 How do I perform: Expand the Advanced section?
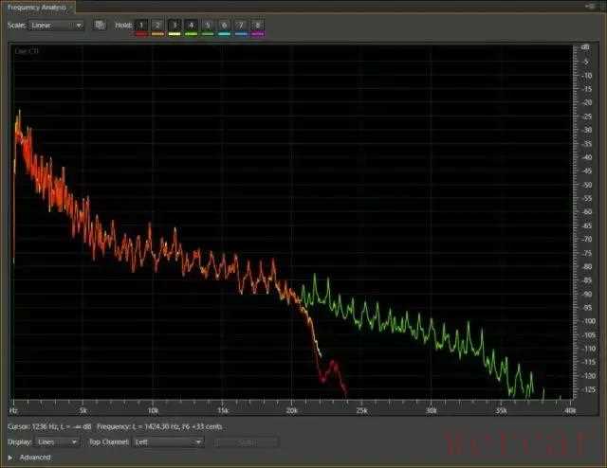click(x=10, y=458)
